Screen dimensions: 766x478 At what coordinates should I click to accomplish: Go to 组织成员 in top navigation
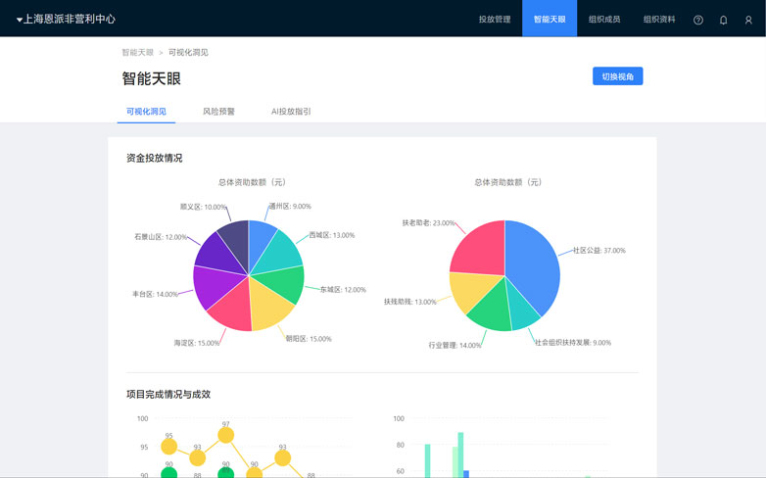604,19
